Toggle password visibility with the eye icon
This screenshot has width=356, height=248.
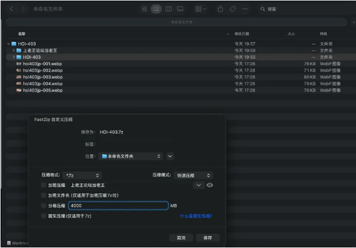210,185
